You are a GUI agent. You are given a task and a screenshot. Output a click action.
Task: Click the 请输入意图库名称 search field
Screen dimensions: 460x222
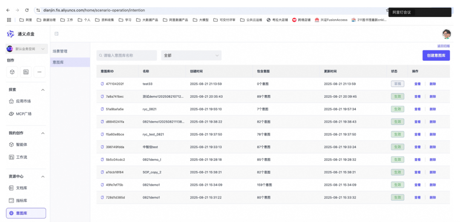click(x=127, y=55)
